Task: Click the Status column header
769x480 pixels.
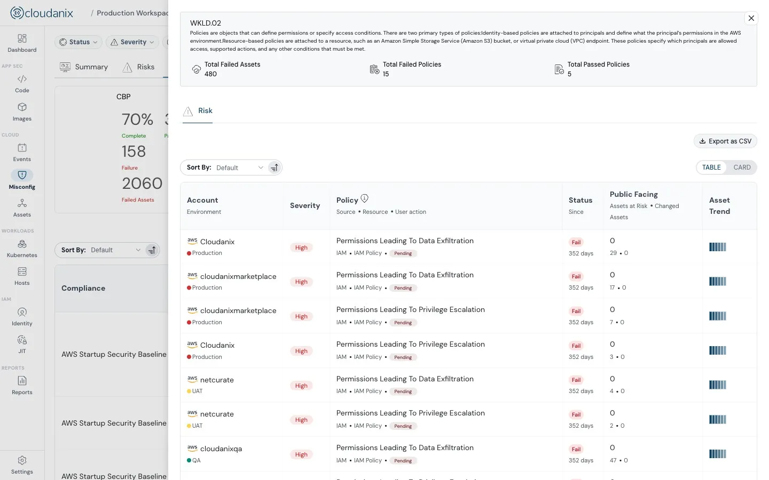Action: tap(580, 200)
